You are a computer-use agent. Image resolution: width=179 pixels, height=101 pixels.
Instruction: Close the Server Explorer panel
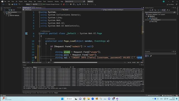click(x=20, y=8)
